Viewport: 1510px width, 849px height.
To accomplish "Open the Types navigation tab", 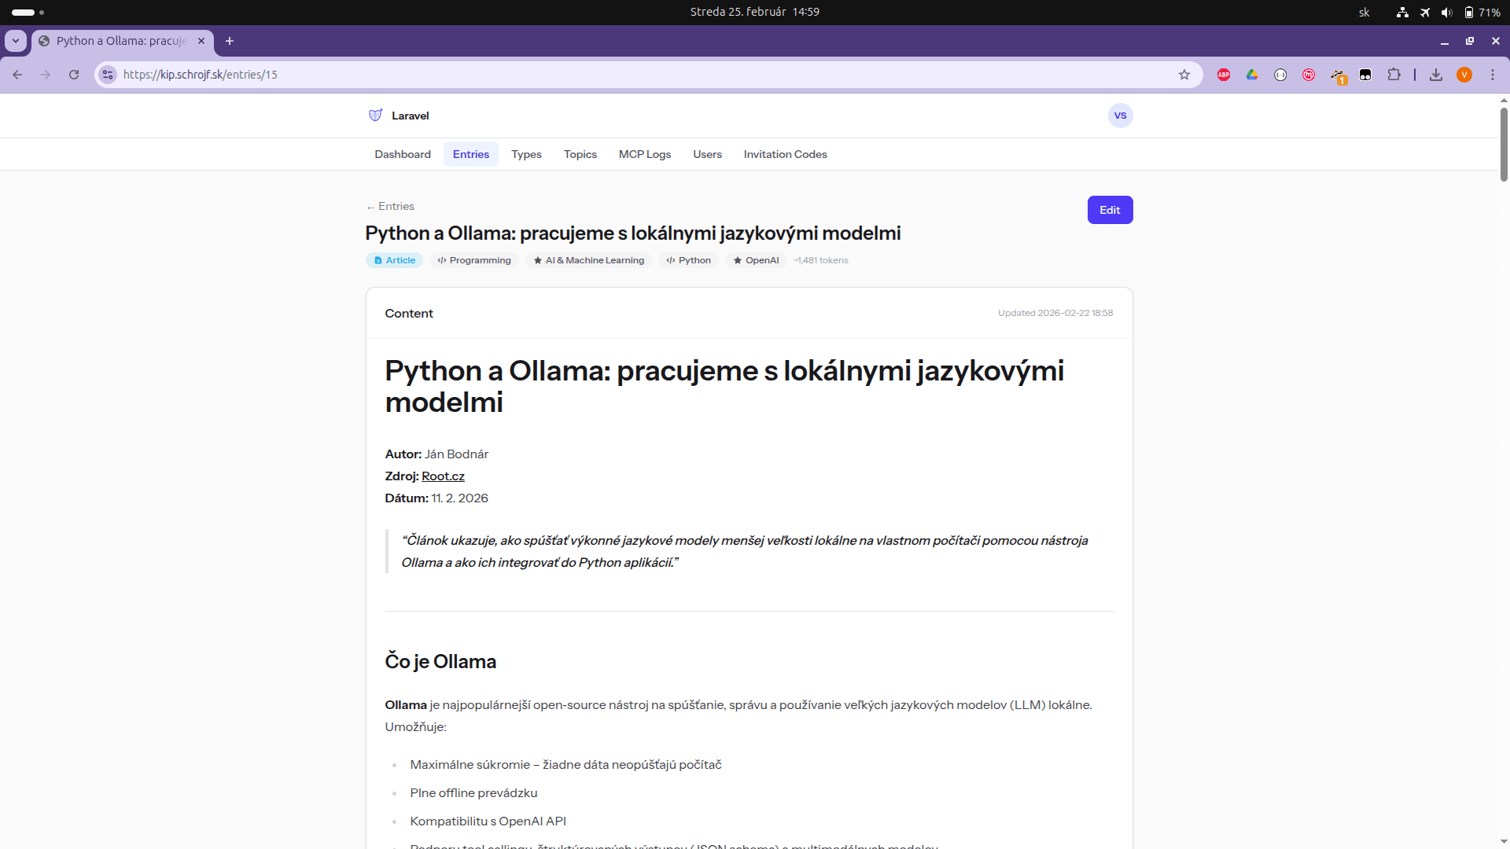I will coord(526,154).
